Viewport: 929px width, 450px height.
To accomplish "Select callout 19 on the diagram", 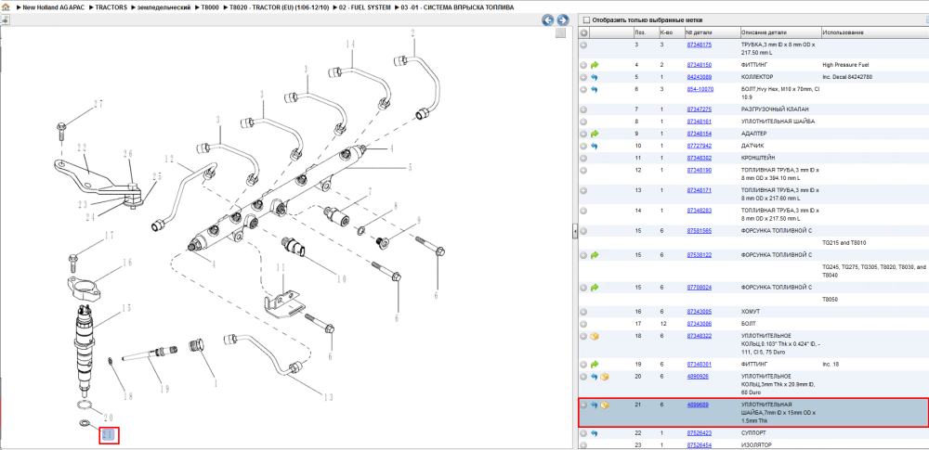I will pos(164,389).
